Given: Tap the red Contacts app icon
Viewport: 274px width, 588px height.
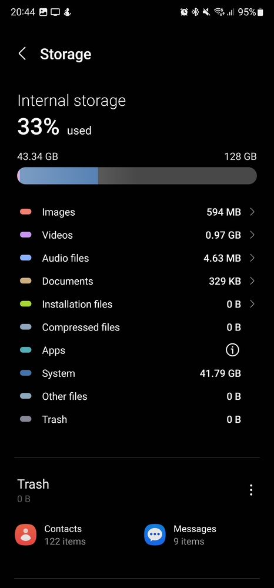Looking at the screenshot, I should tap(26, 534).
